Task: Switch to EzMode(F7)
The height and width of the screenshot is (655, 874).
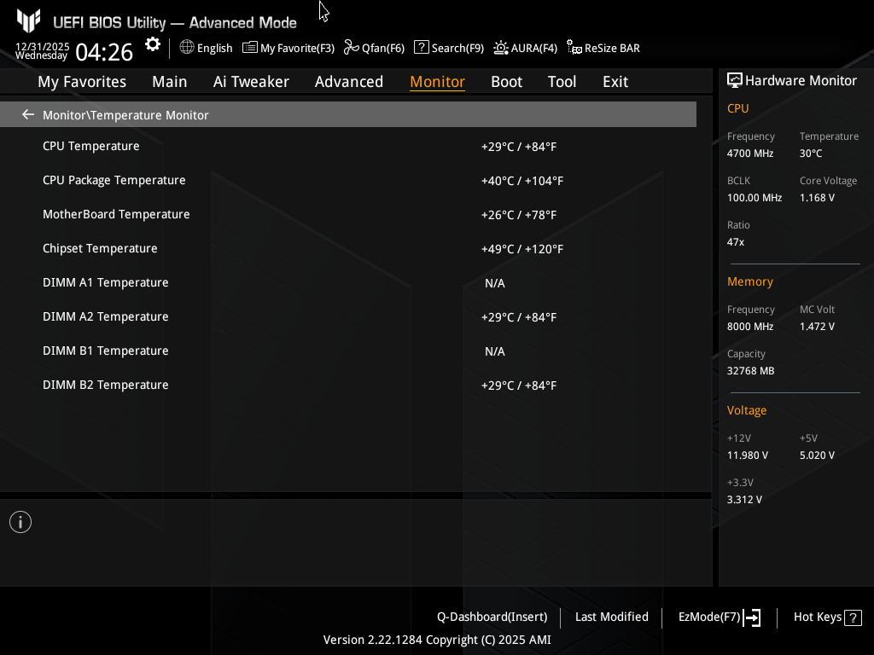Action: point(719,617)
